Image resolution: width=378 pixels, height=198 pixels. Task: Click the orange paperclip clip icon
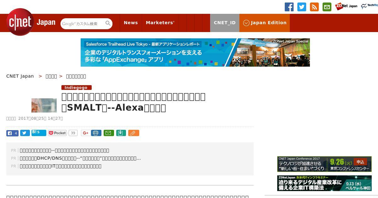[x=133, y=133]
